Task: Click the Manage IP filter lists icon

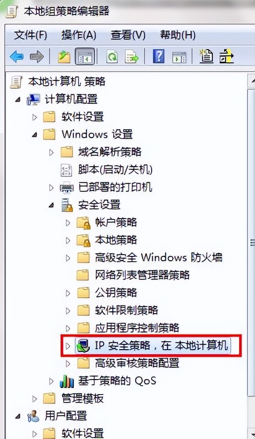Action: click(x=226, y=57)
